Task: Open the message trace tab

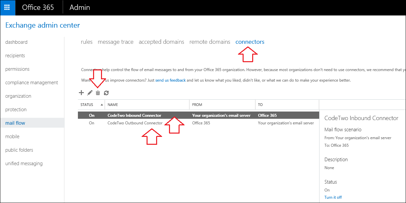Action: pos(116,42)
